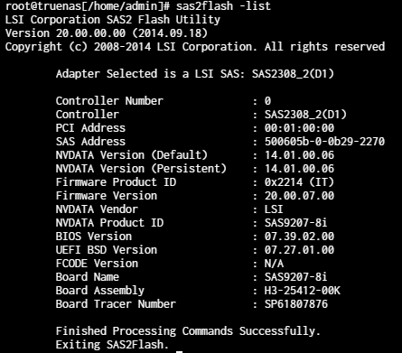Image resolution: width=402 pixels, height=353 pixels.
Task: Click the terminal cursor after Exiting SAS2Flash
Action: (179, 351)
